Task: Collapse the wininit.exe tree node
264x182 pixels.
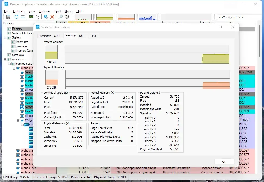Action: click(5, 59)
